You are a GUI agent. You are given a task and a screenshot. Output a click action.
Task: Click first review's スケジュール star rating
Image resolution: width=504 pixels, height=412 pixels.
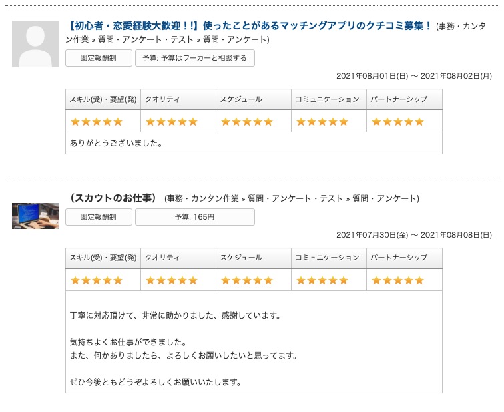point(247,122)
